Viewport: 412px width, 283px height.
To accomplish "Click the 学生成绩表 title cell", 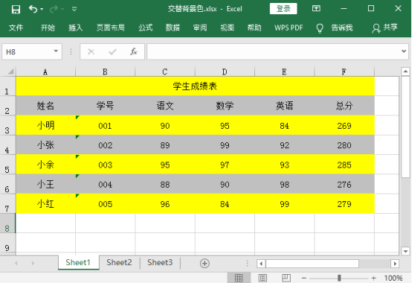I will point(196,86).
